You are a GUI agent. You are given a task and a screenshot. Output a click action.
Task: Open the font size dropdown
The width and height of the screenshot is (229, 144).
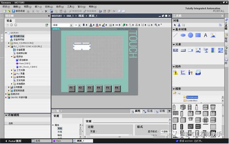(79, 25)
